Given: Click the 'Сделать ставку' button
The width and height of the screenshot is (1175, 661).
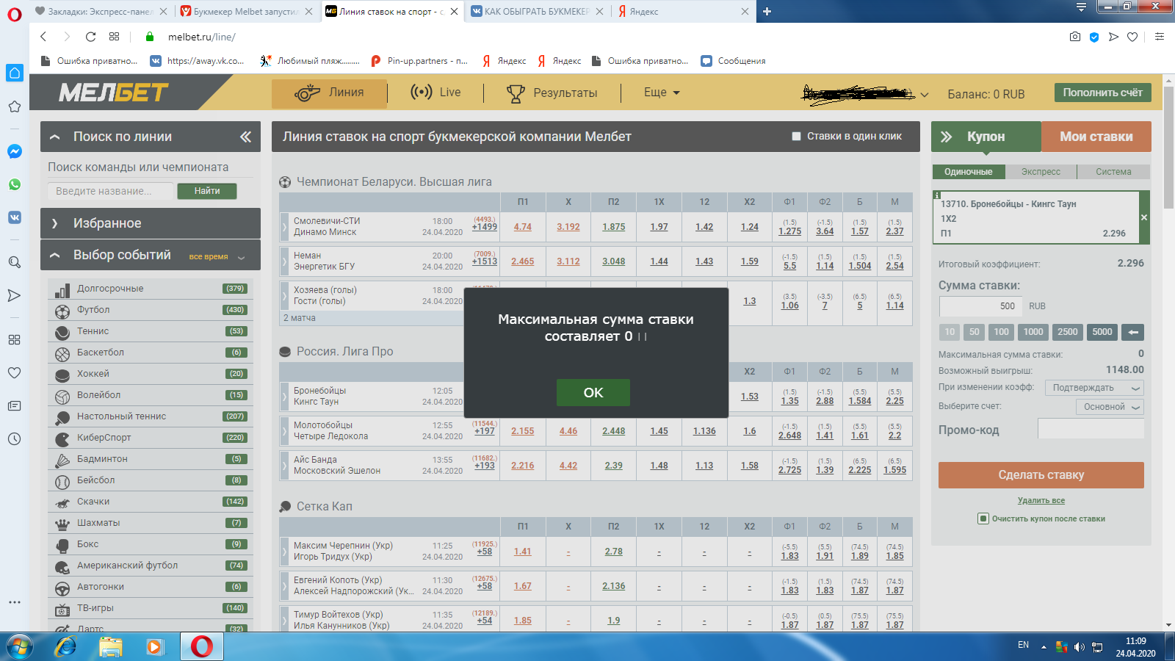Looking at the screenshot, I should [1041, 475].
